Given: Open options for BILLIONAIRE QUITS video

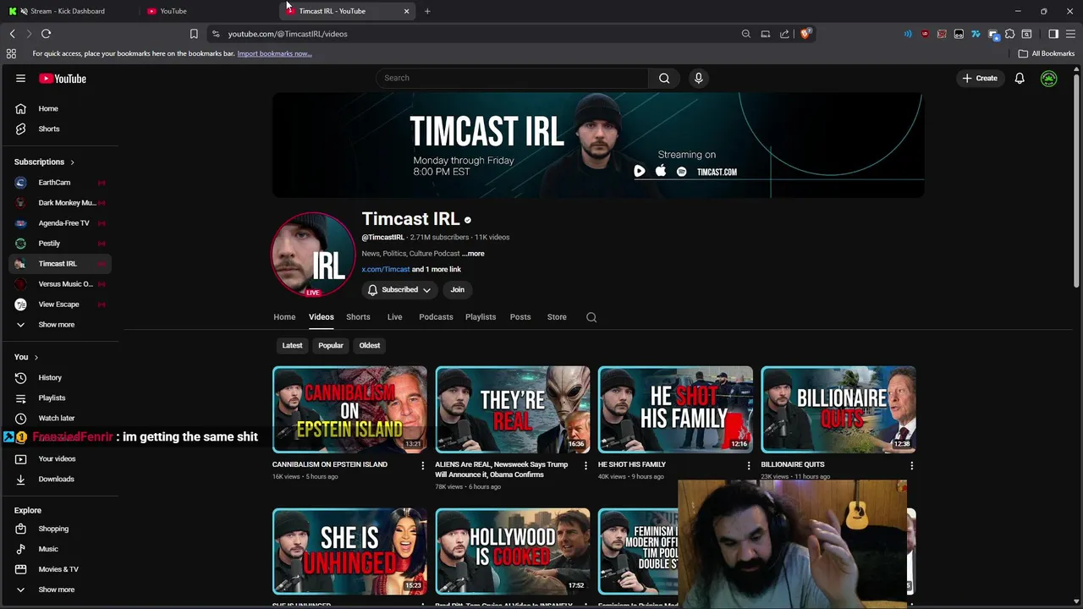Looking at the screenshot, I should (x=911, y=465).
